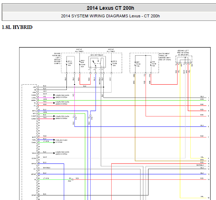The width and height of the screenshot is (216, 200).
Task: Click continuation number 6 on the BLU wire
Action: click(208, 127)
